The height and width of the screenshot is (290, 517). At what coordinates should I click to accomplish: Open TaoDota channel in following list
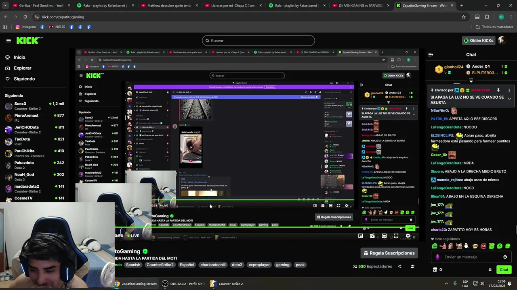(x=34, y=141)
